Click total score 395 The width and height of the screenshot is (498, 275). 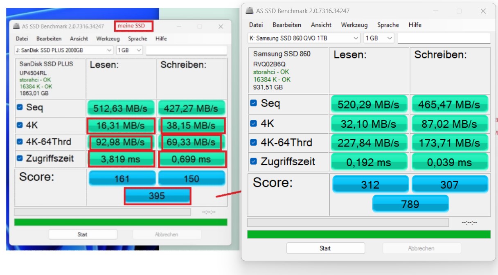tap(157, 196)
